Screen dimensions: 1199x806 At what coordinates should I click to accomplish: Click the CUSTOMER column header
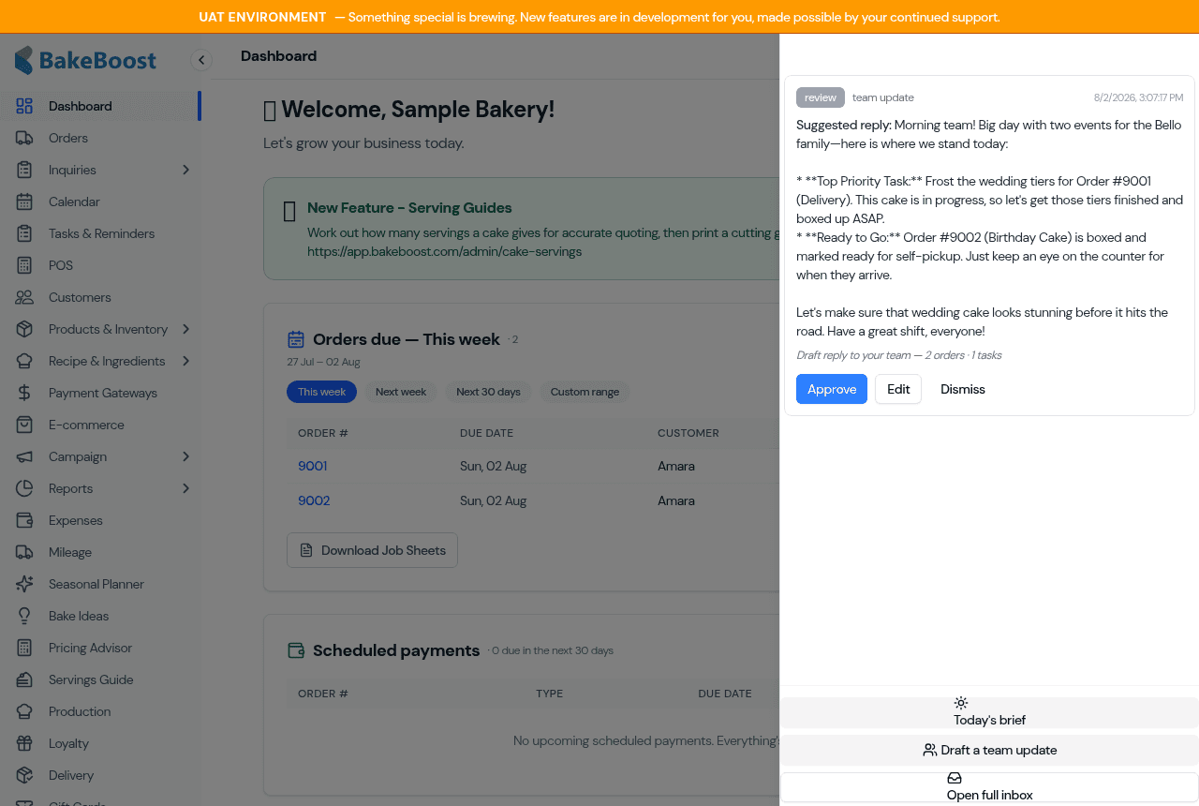[688, 433]
